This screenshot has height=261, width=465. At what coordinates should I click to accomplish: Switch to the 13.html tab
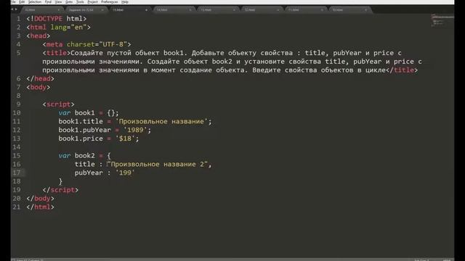point(217,9)
